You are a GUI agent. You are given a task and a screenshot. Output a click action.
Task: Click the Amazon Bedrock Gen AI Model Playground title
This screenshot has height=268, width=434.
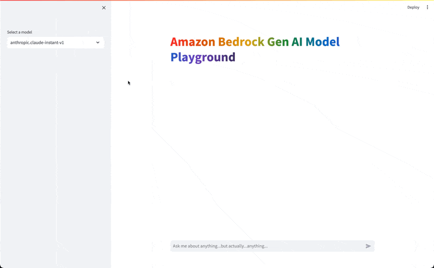coord(255,49)
